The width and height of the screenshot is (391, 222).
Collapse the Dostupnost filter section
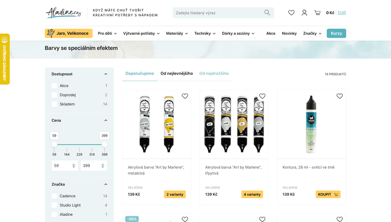[x=106, y=74]
